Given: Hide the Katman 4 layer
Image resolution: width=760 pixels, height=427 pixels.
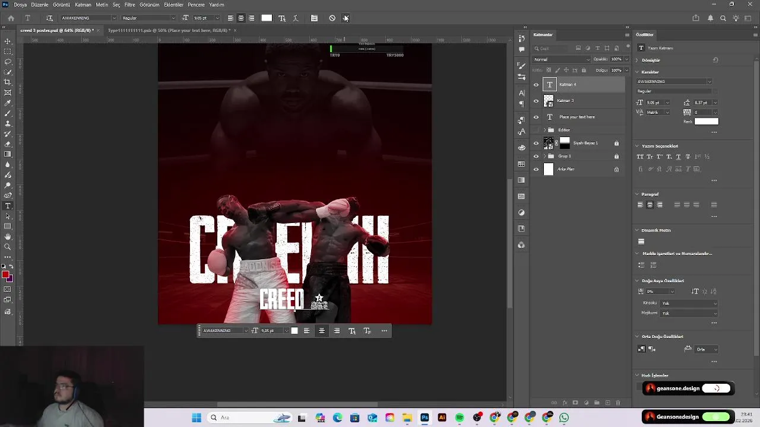Looking at the screenshot, I should (x=536, y=85).
